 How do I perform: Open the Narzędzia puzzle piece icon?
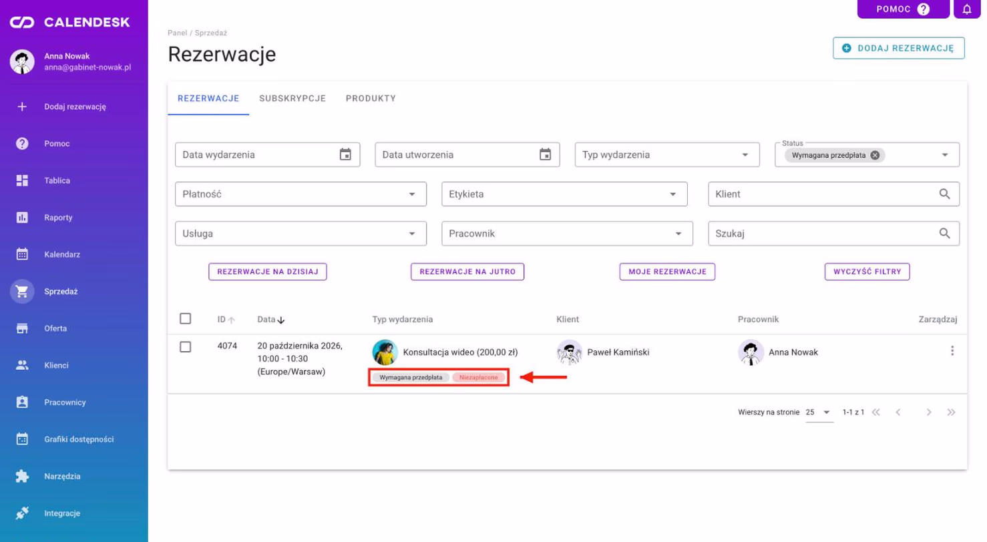point(22,477)
